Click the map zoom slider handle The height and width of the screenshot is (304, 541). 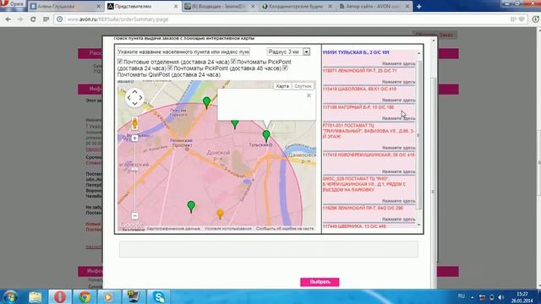(134, 170)
